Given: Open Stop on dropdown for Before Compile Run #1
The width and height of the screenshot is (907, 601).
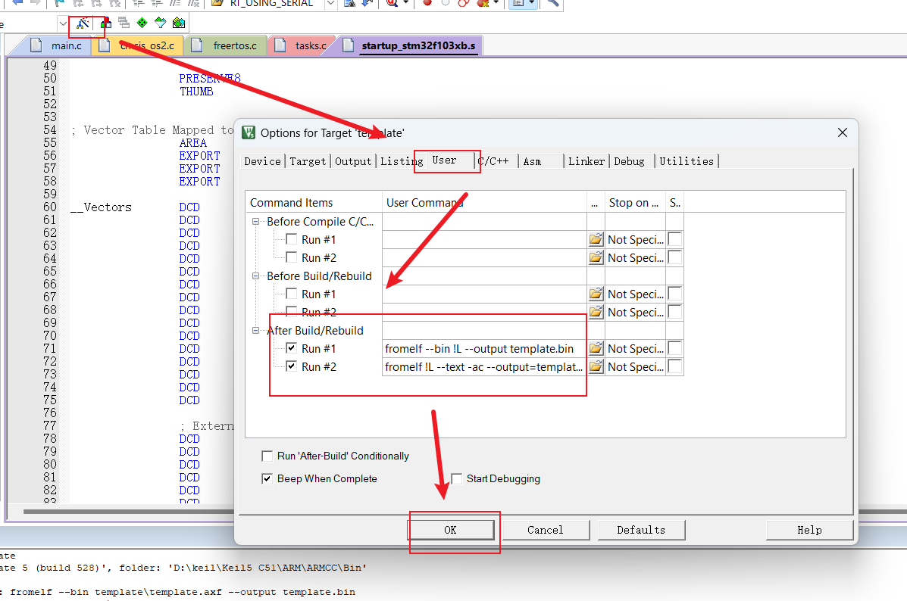Looking at the screenshot, I should tap(635, 239).
